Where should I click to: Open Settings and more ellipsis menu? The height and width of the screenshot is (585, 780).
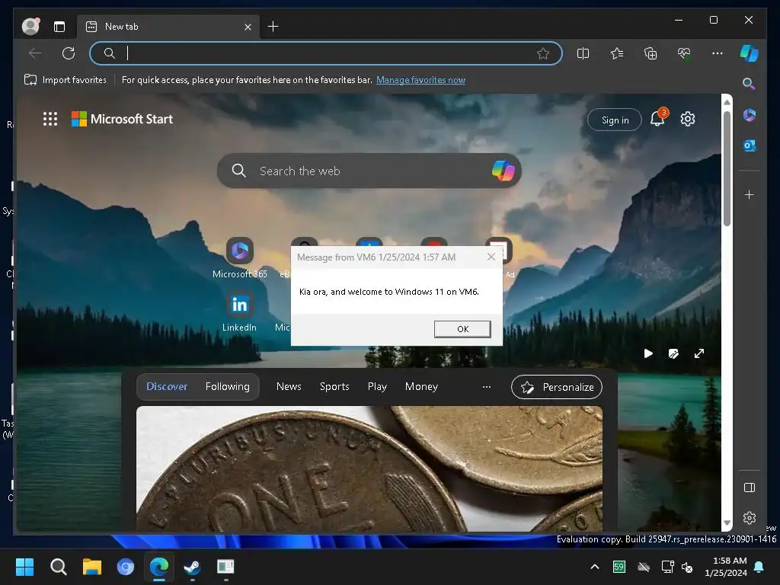718,53
